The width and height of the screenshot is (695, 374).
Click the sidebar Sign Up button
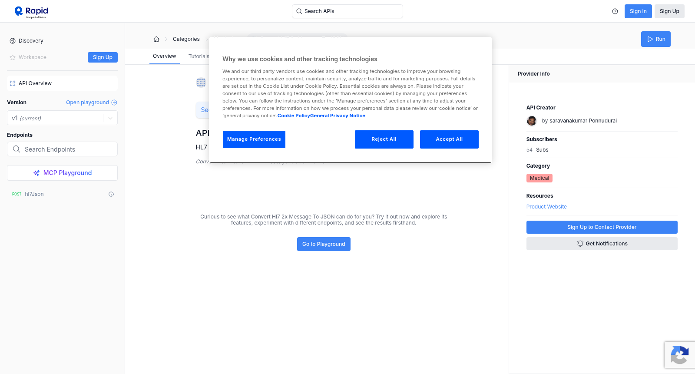tap(103, 57)
